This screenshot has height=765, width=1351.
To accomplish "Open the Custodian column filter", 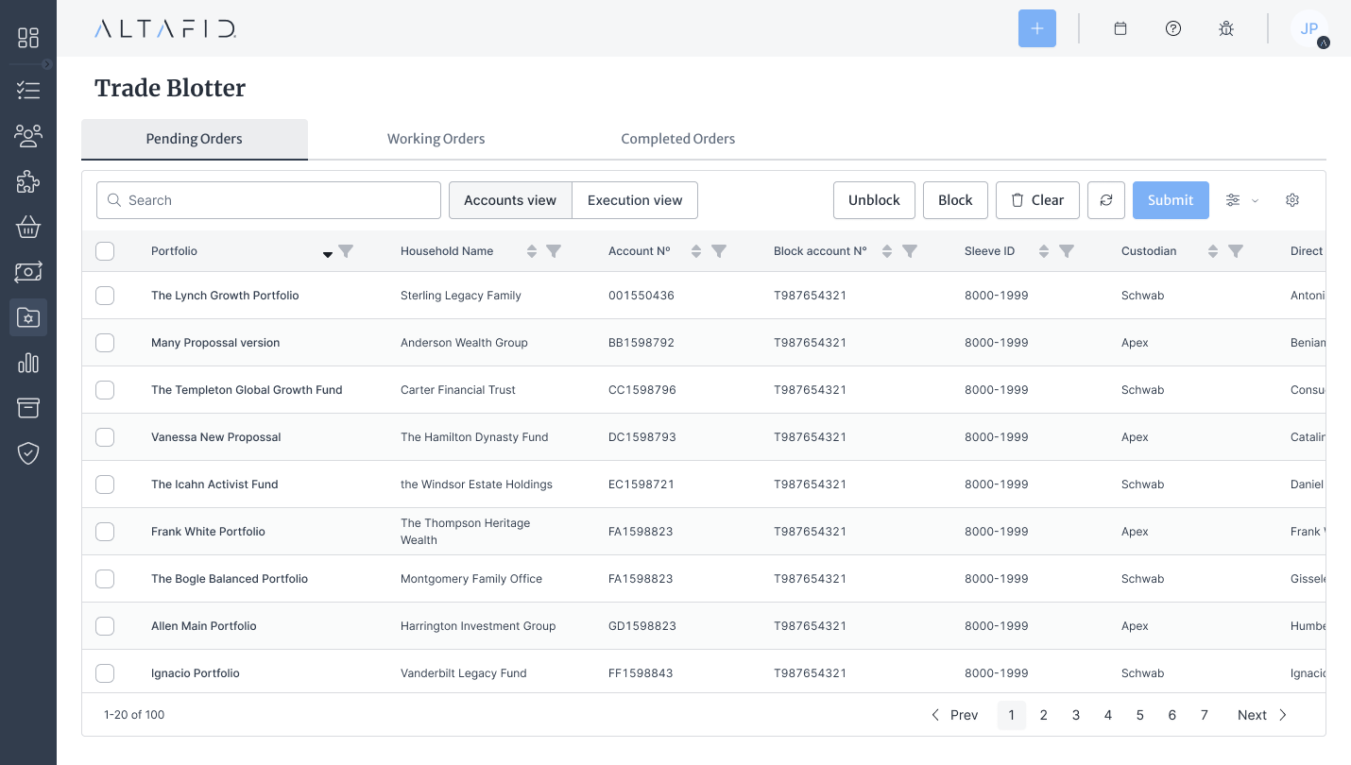I will click(x=1235, y=251).
